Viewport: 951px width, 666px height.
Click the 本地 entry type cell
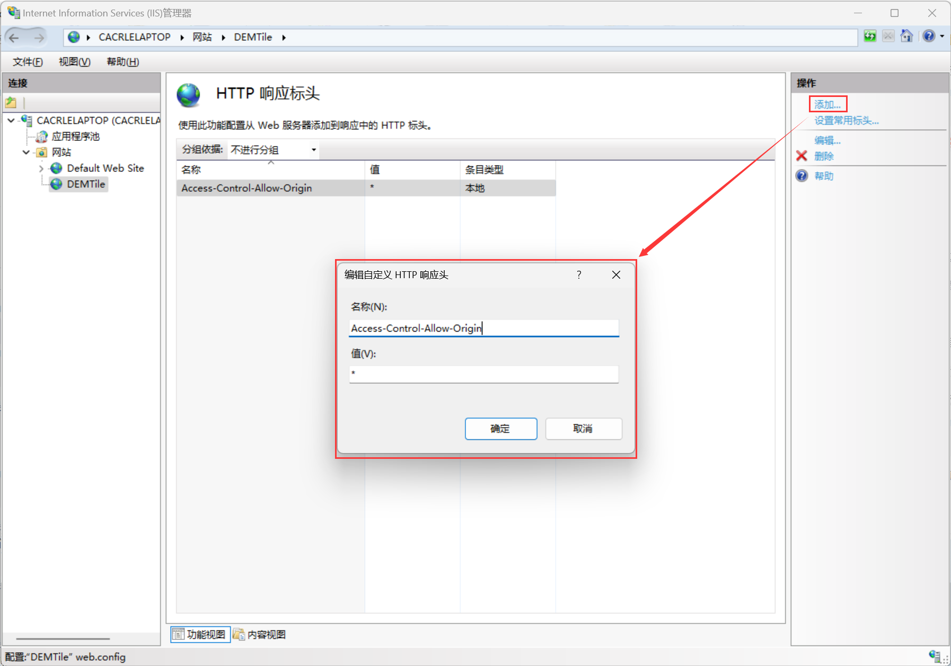(x=475, y=188)
